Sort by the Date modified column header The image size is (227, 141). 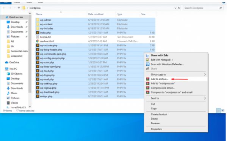96,14
